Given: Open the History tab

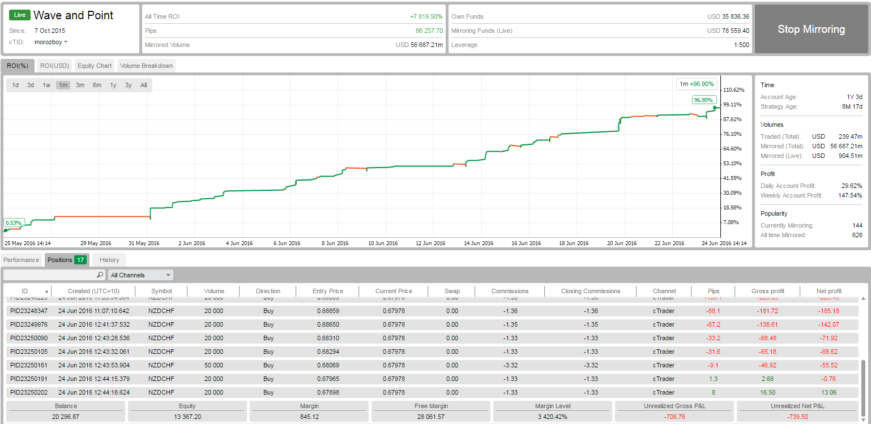Looking at the screenshot, I should (x=109, y=260).
